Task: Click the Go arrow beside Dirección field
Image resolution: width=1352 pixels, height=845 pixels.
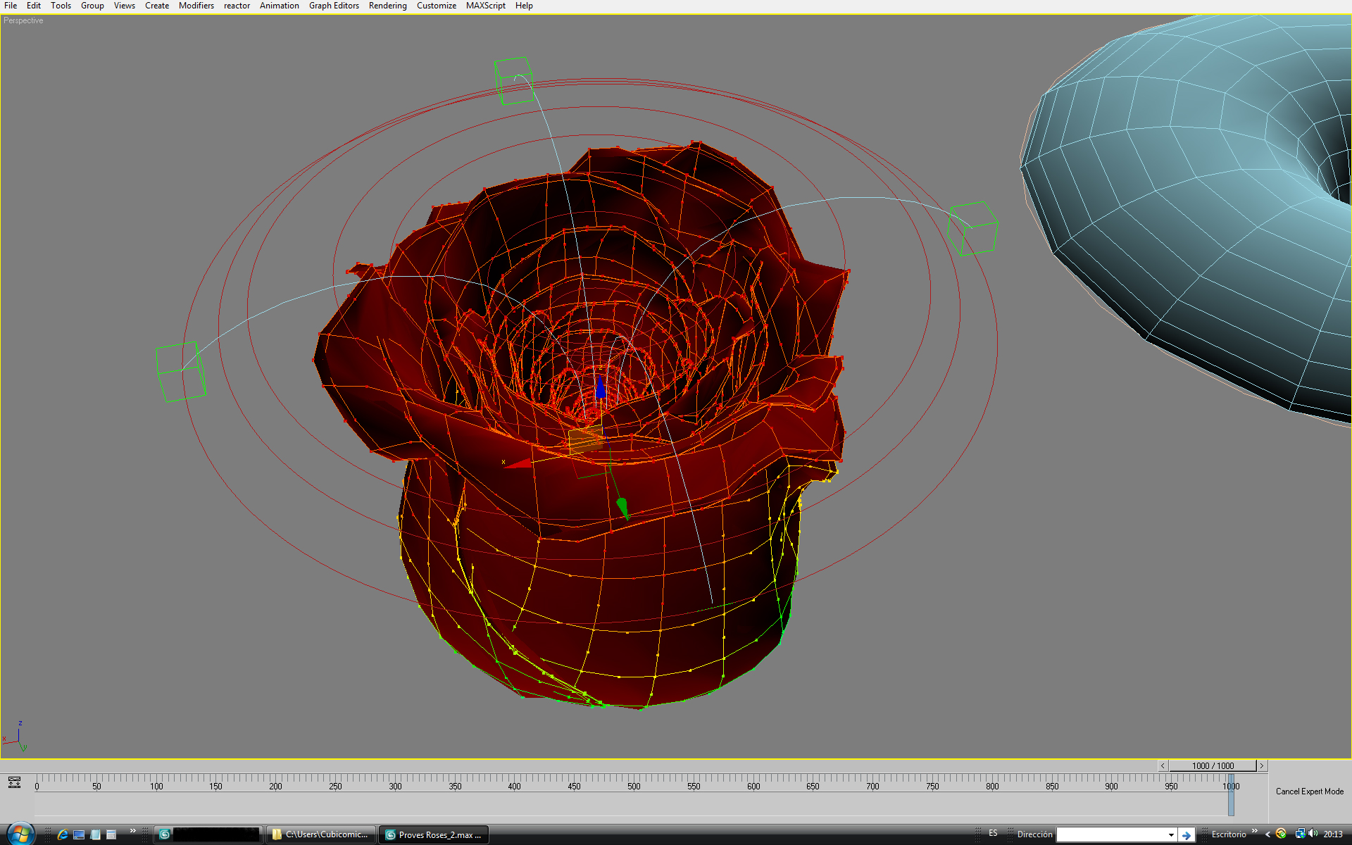Action: coord(1187,834)
